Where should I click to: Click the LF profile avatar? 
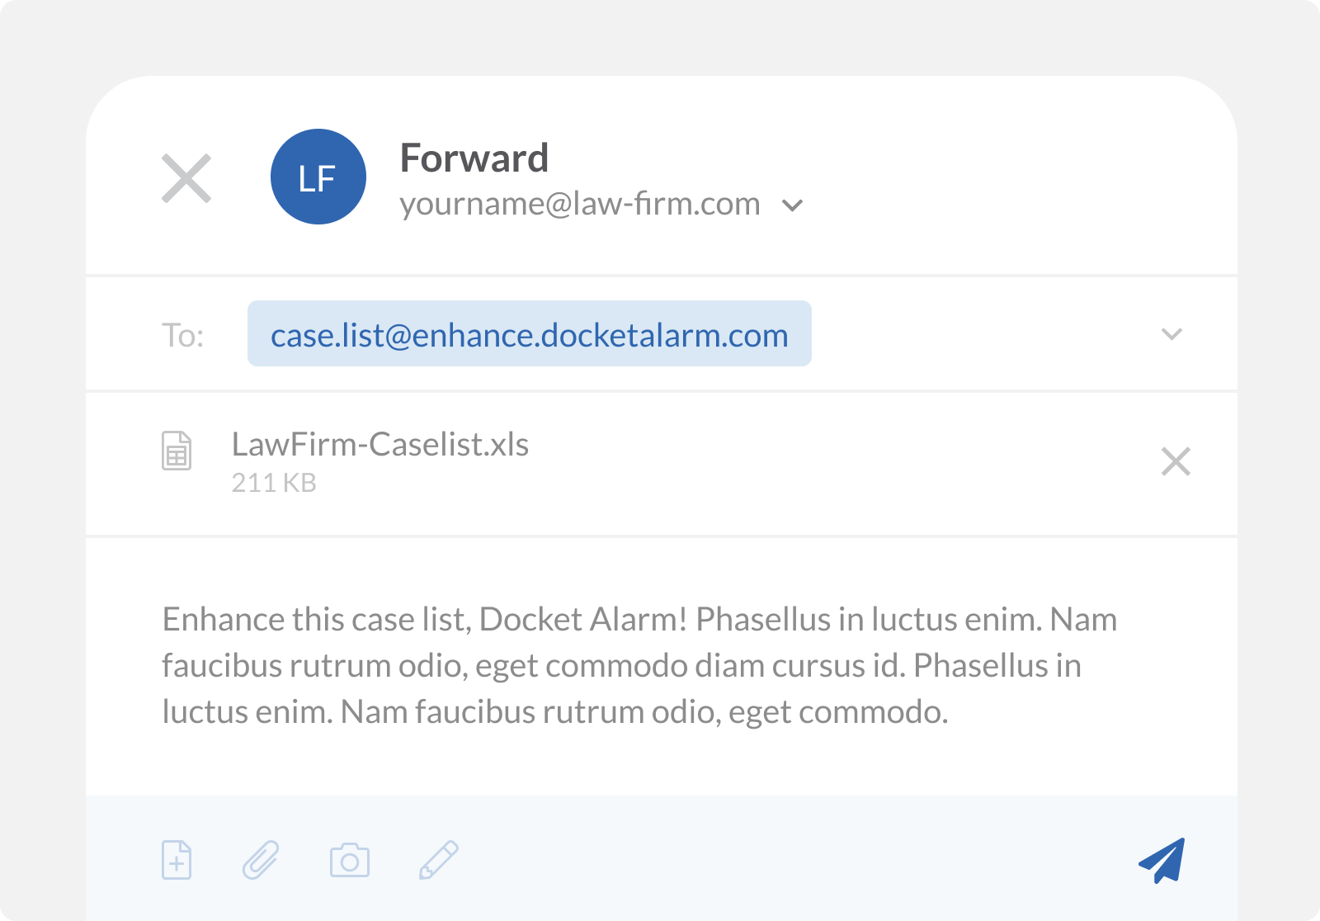[318, 177]
